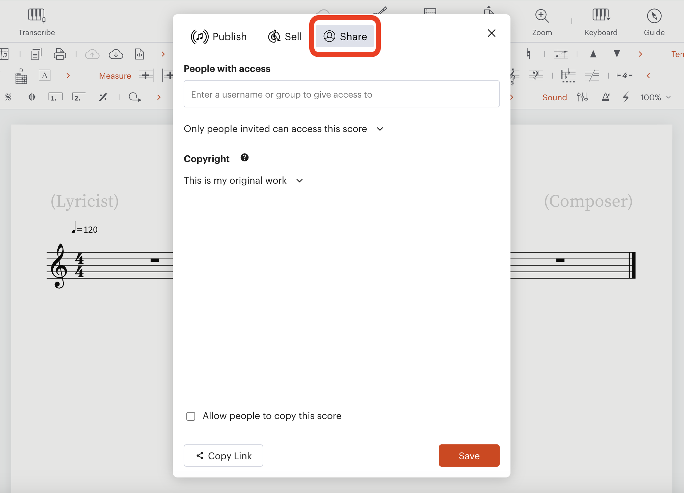
Task: Add the first ending volta bracket
Action: click(x=55, y=97)
